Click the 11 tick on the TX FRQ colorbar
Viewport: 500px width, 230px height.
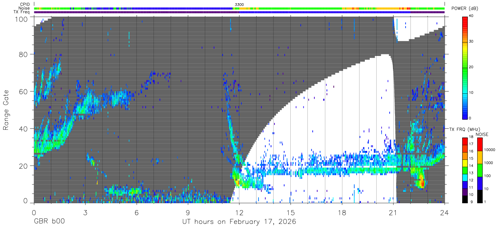point(471,187)
